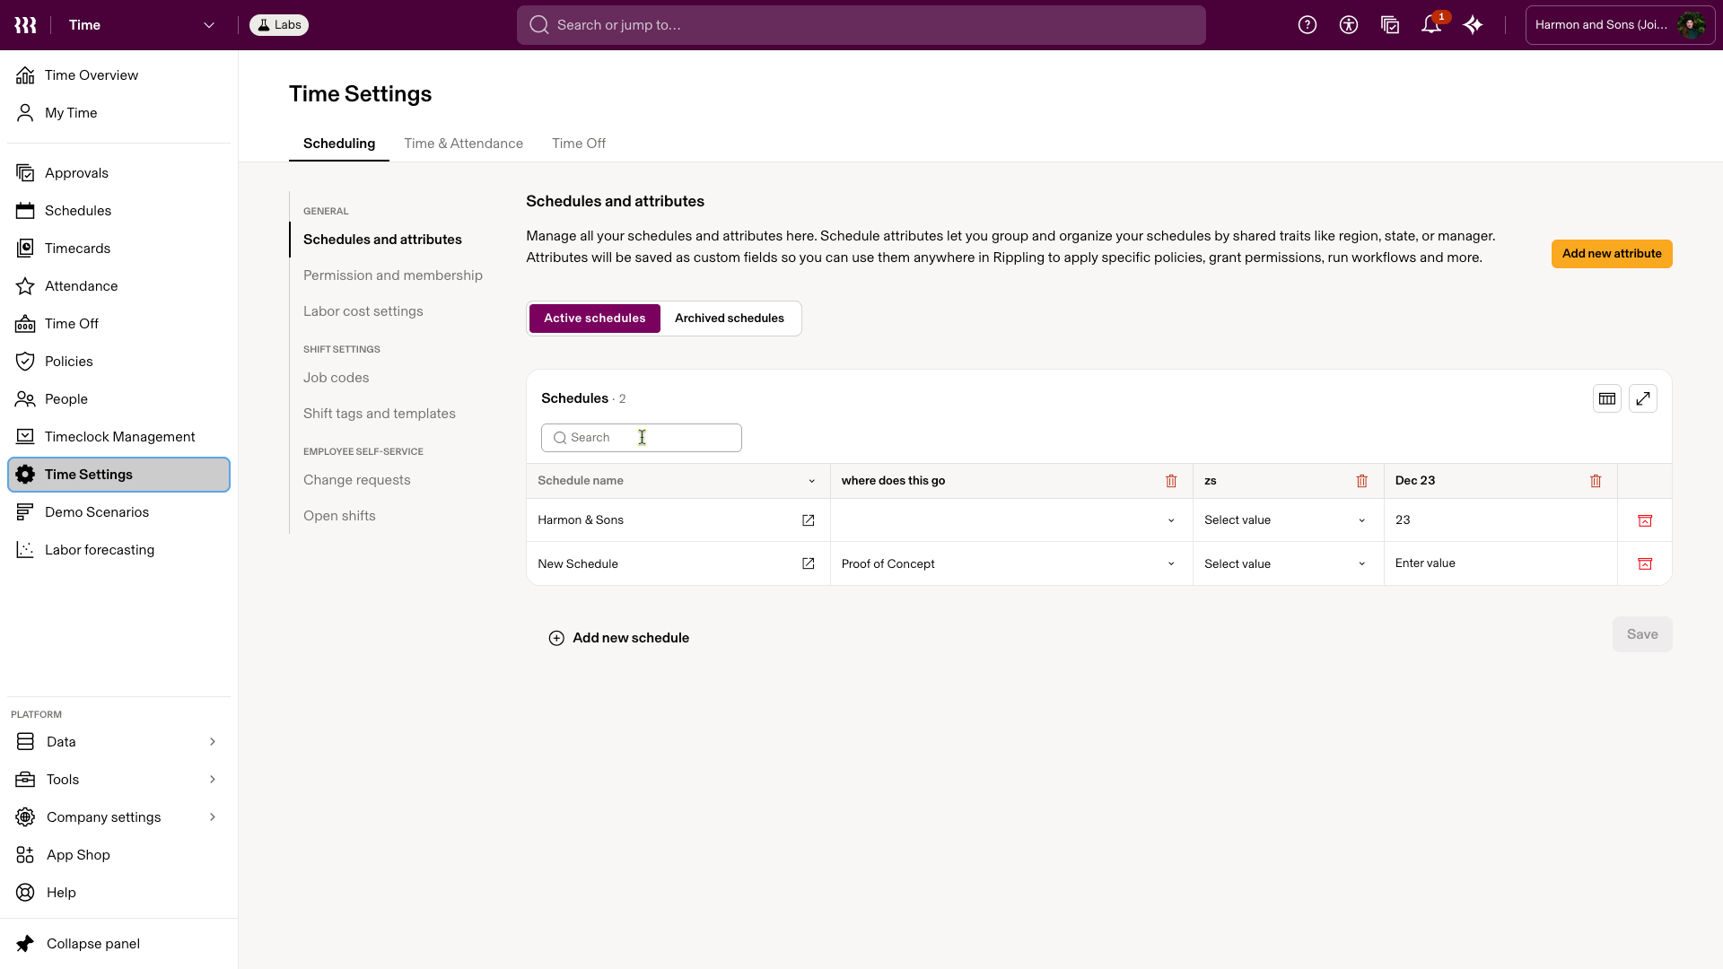The image size is (1723, 969).
Task: Open New Schedule external link icon
Action: (809, 563)
